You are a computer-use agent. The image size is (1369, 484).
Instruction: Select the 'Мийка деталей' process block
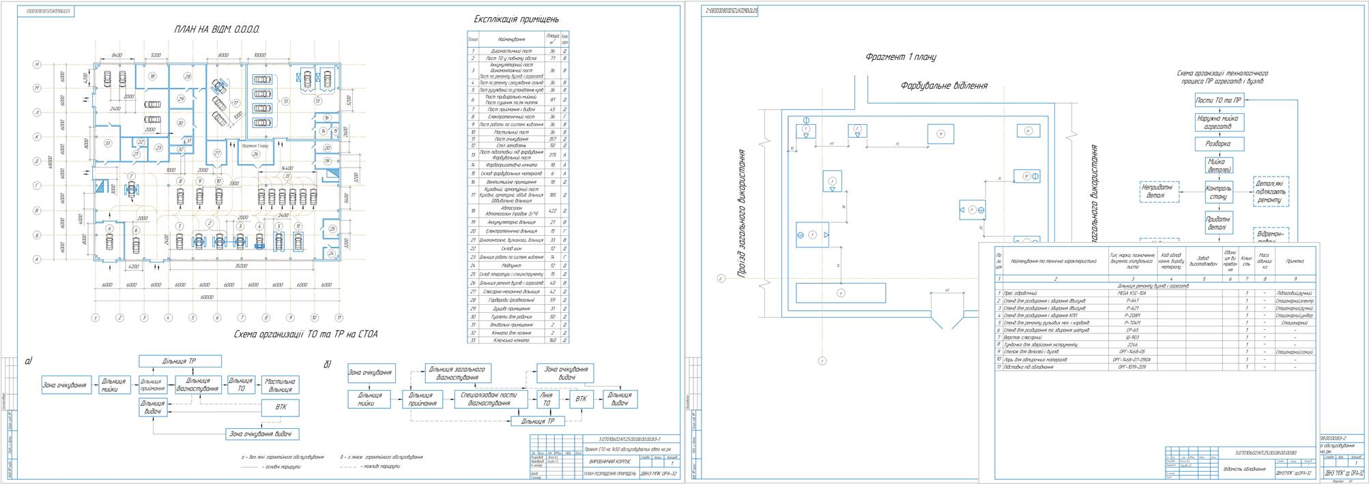[1218, 166]
